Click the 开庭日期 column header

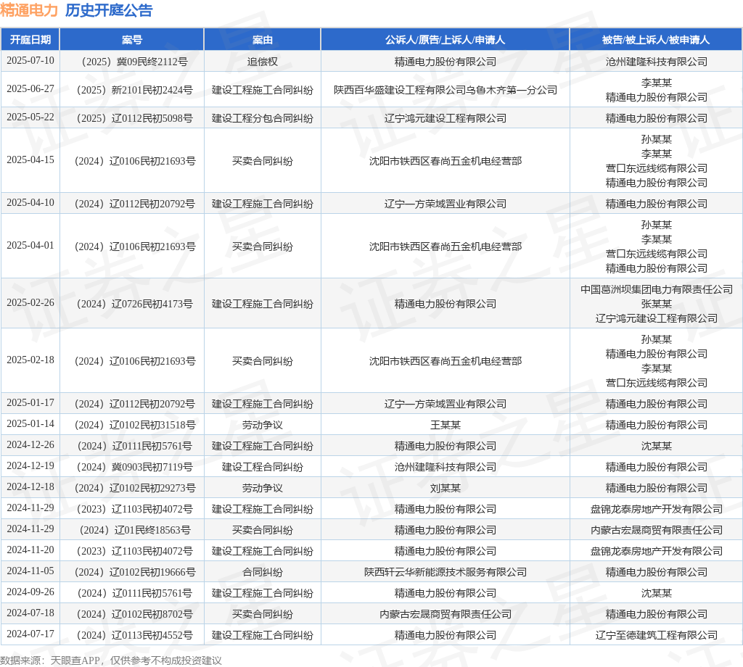click(30, 40)
